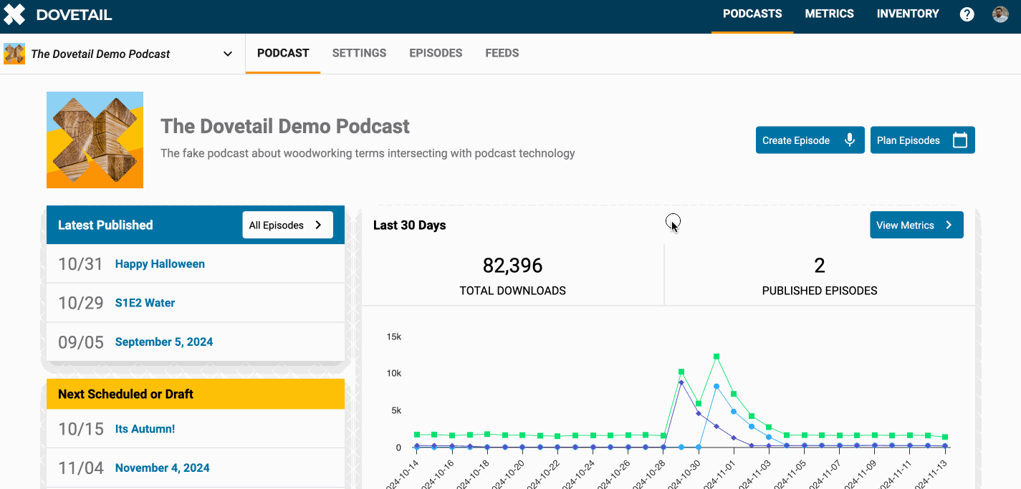Open the September 5, 2024 episode link
This screenshot has width=1021, height=489.
[164, 342]
